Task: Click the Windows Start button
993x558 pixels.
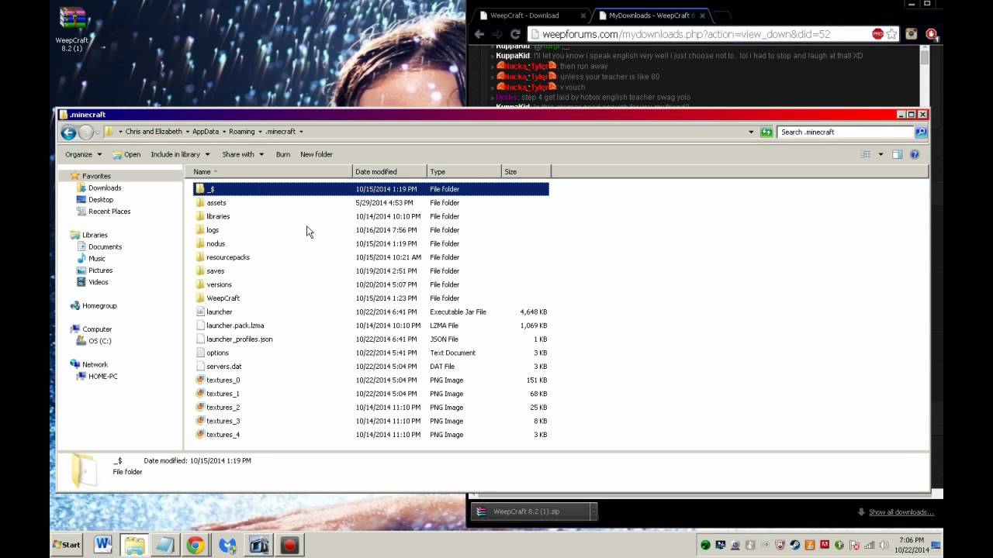Action: (67, 545)
